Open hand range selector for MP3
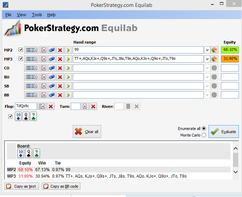This screenshot has width=242, height=197. coord(31,59)
